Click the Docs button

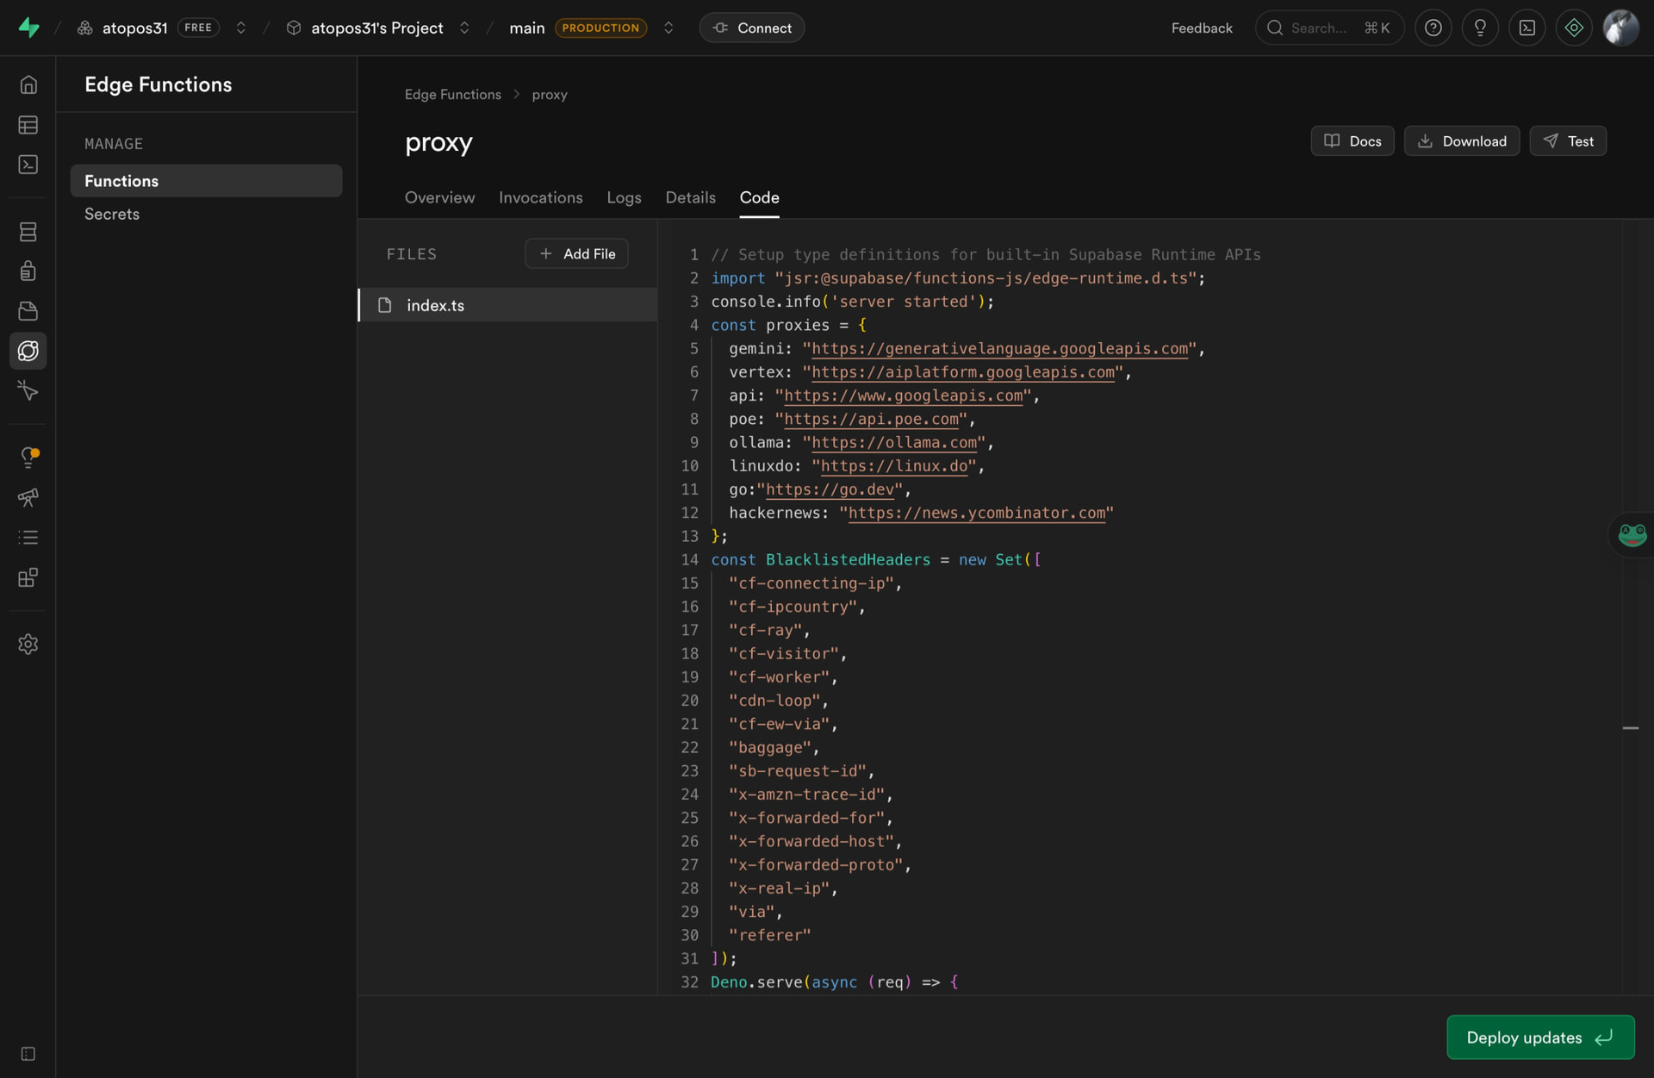pos(1352,140)
